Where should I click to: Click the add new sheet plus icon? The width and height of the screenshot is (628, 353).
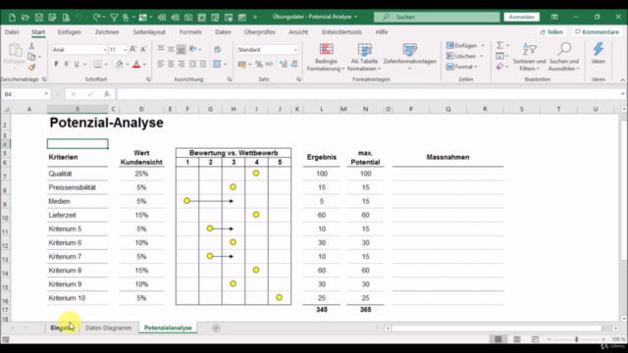[216, 328]
